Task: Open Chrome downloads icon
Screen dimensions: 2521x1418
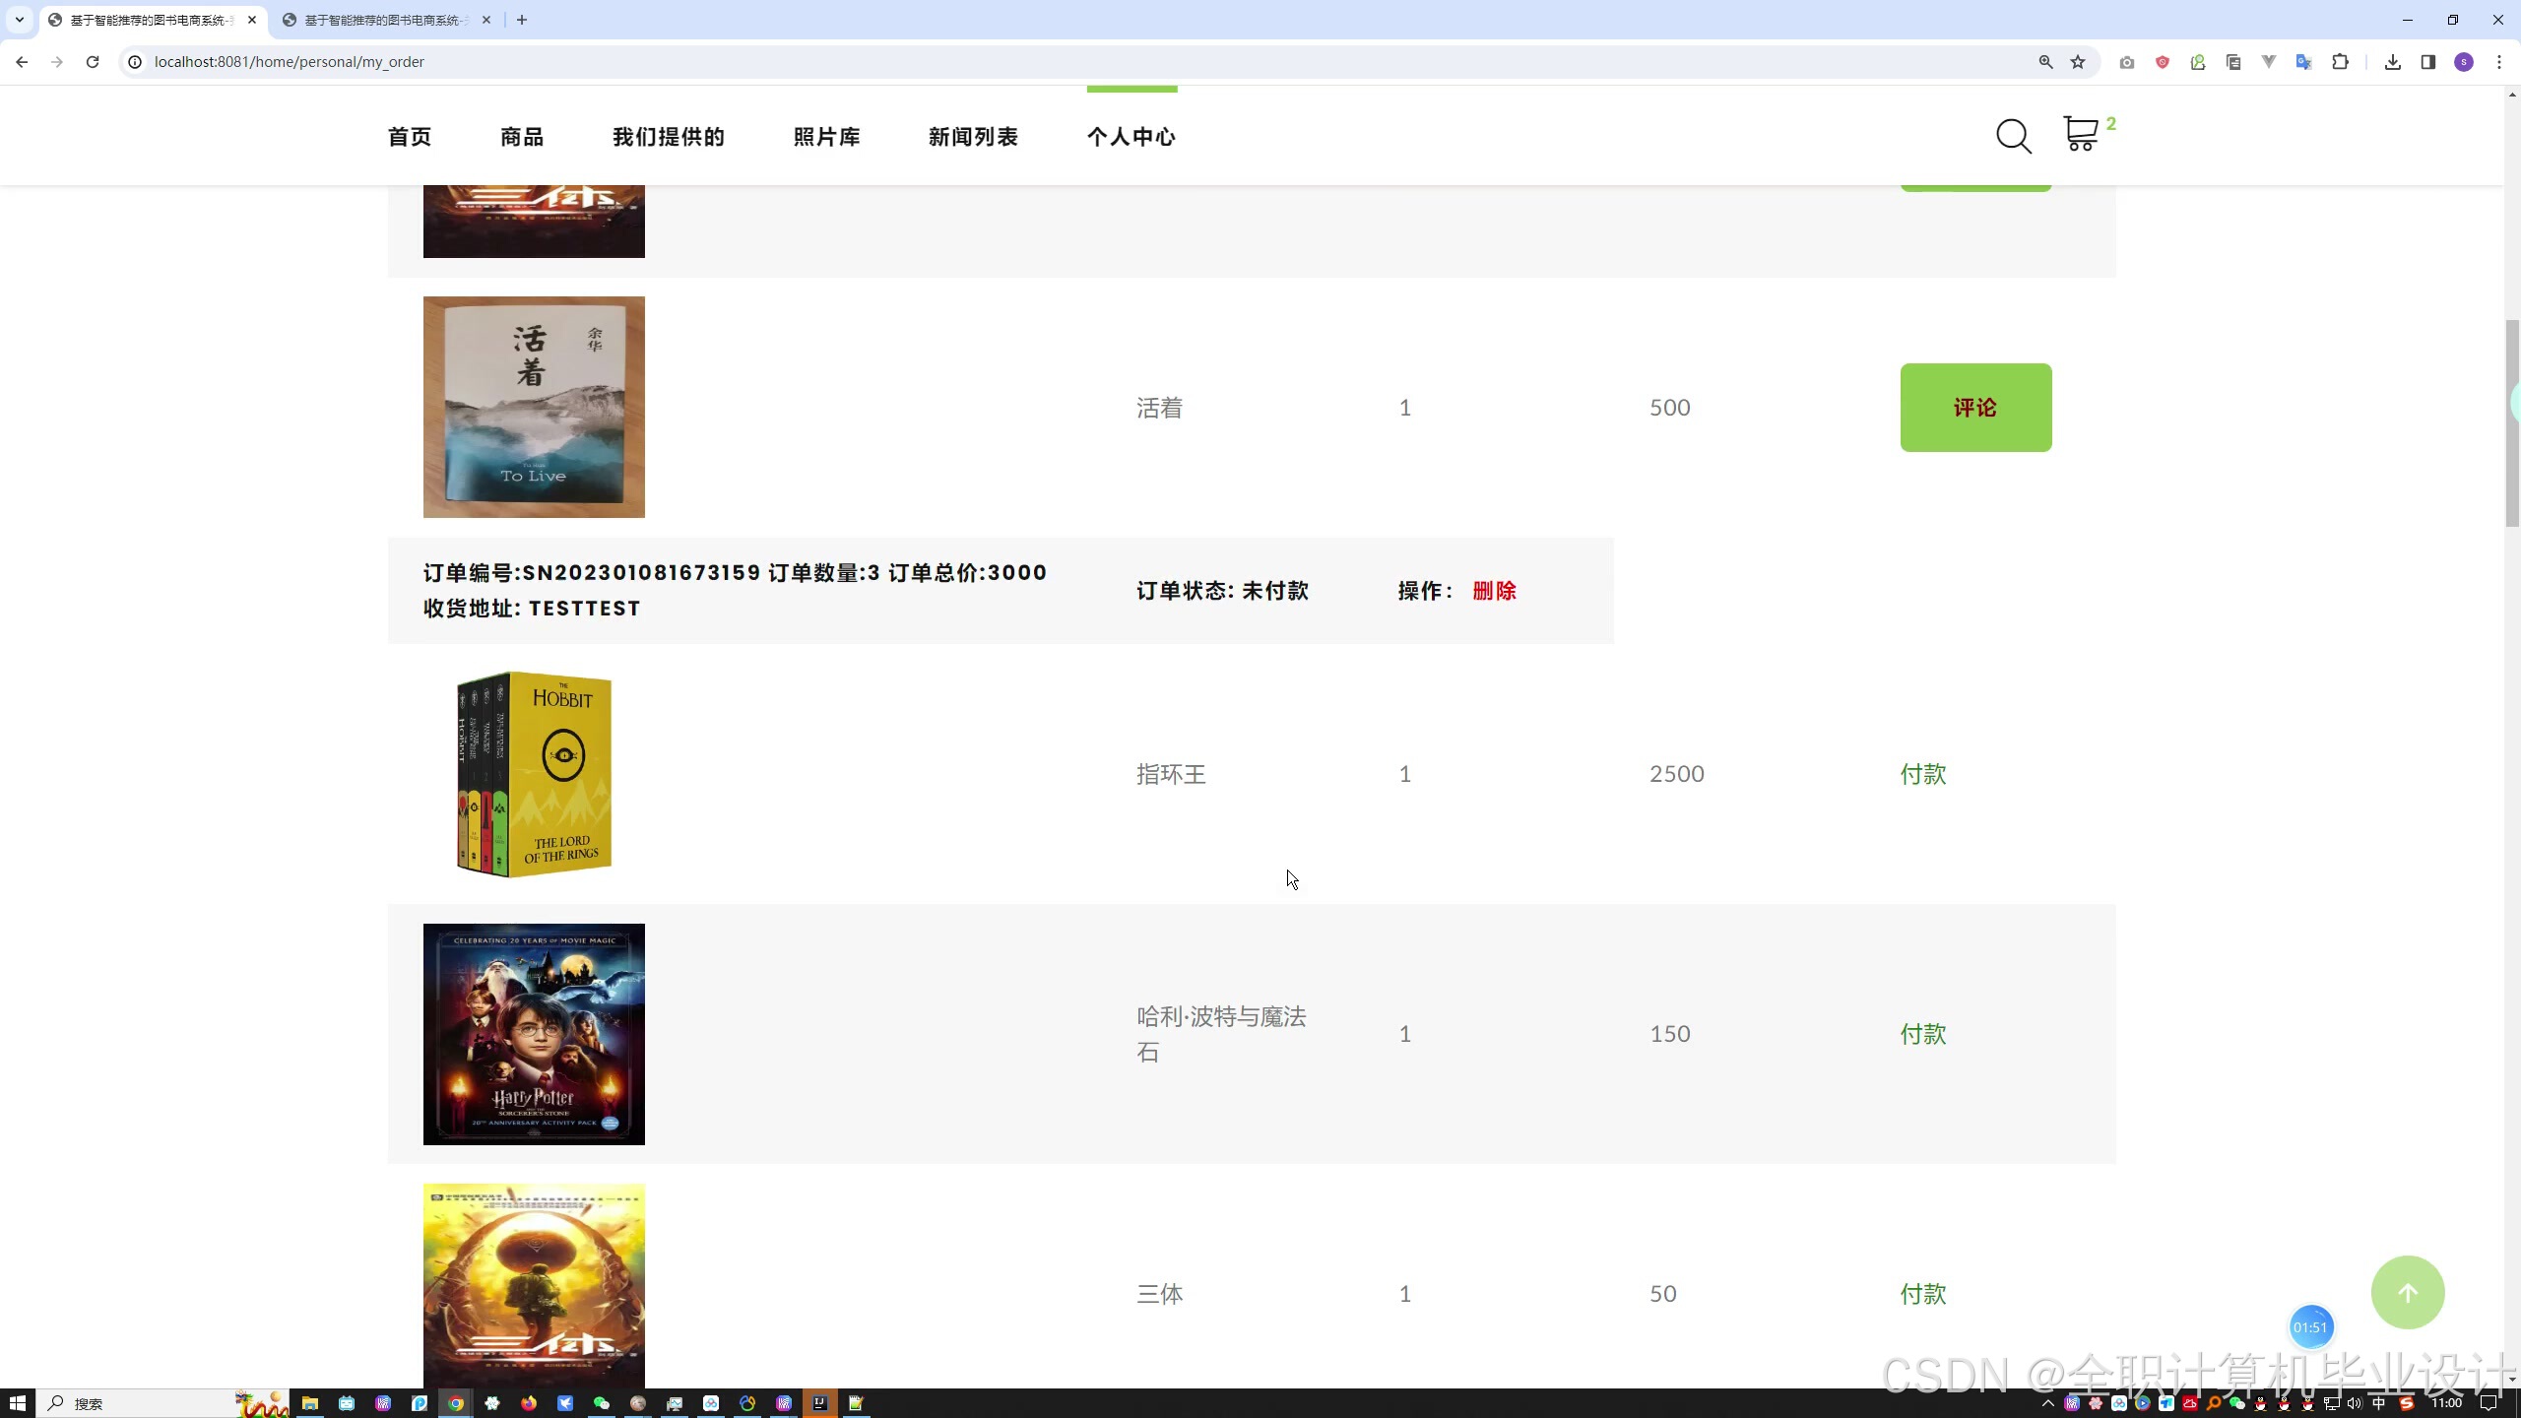Action: 2392,62
